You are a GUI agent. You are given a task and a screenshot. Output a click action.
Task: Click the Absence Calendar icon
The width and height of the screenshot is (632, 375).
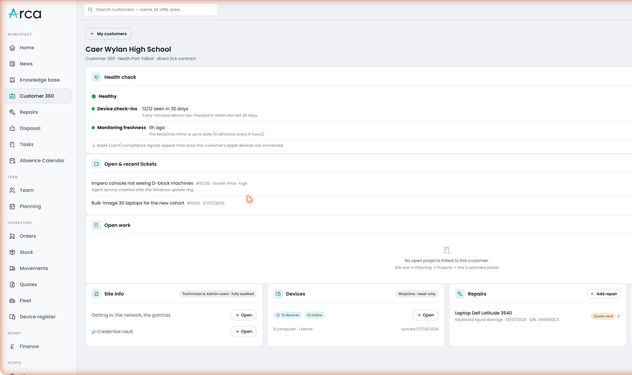[x=12, y=161]
